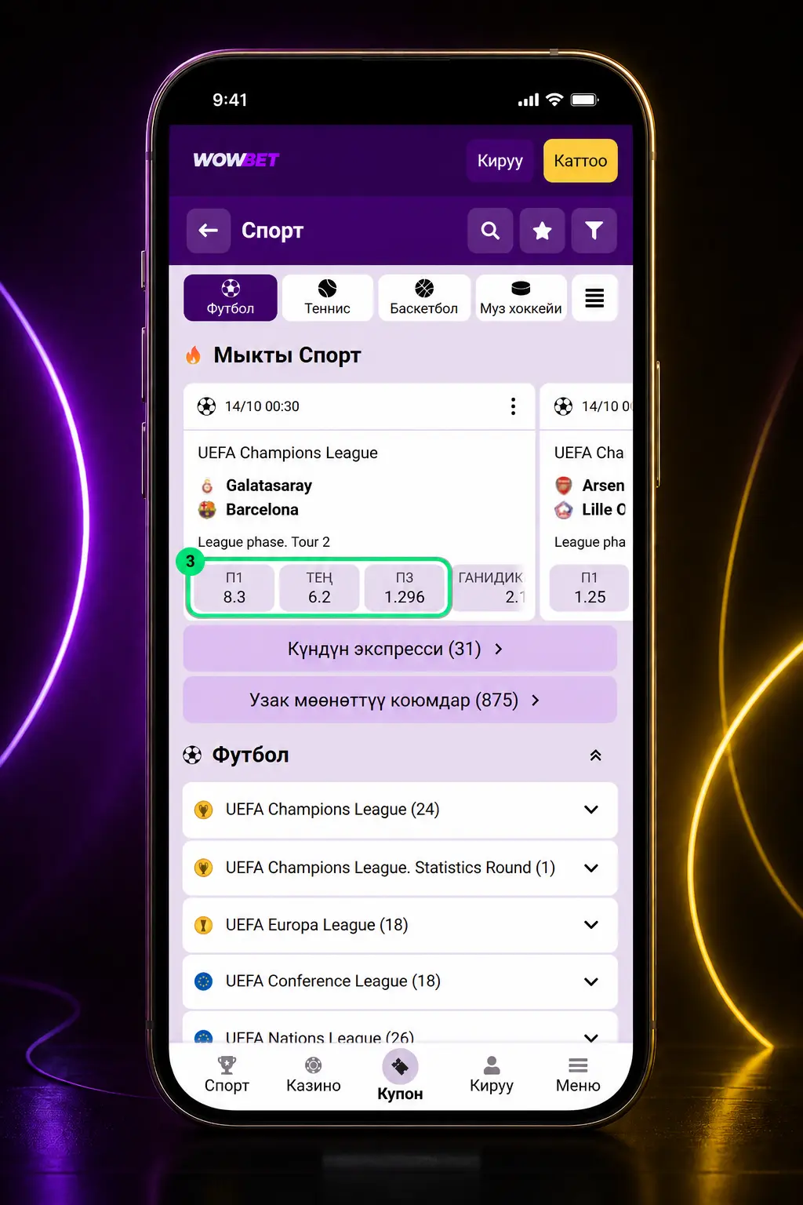
Task: Select the Муз хоккейи sport tab
Action: [x=521, y=298]
